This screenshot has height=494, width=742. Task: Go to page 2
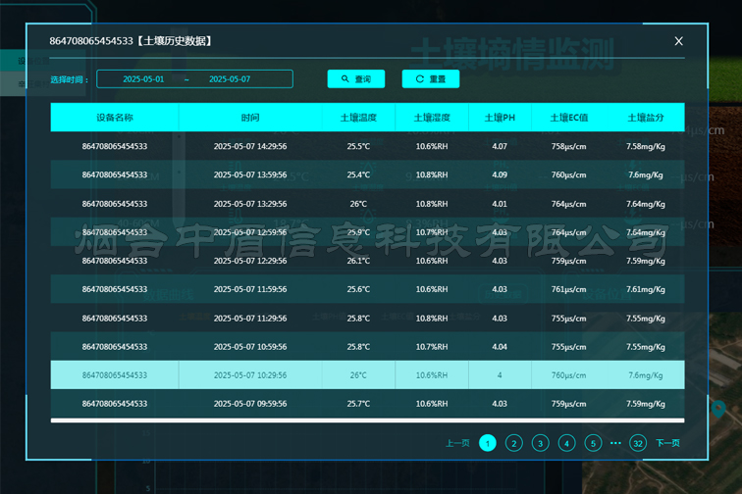pyautogui.click(x=514, y=443)
